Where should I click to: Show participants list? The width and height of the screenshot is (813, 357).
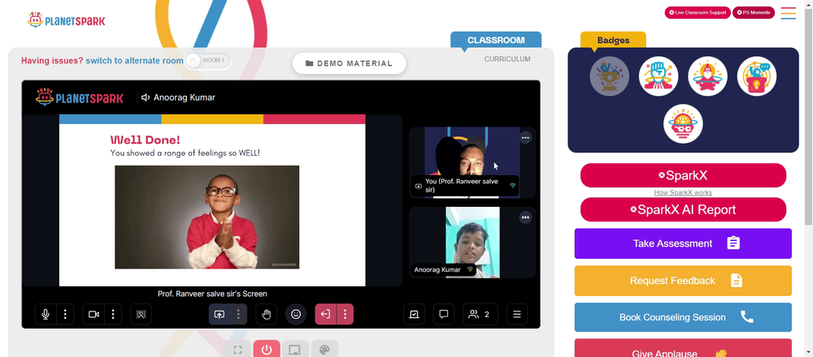[x=480, y=314]
